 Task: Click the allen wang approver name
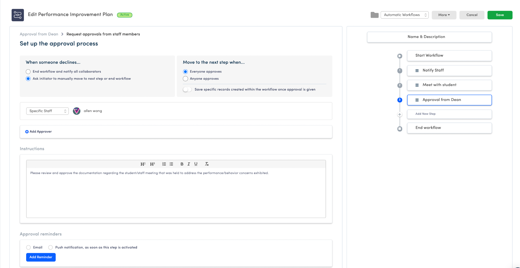click(93, 111)
